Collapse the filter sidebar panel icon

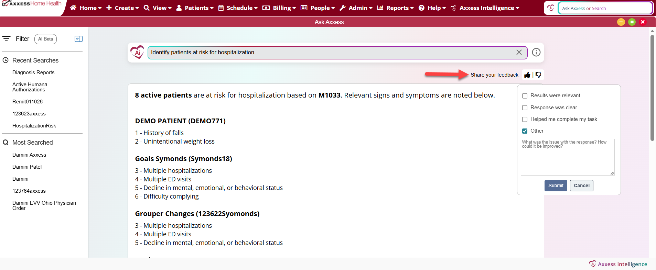[x=78, y=39]
